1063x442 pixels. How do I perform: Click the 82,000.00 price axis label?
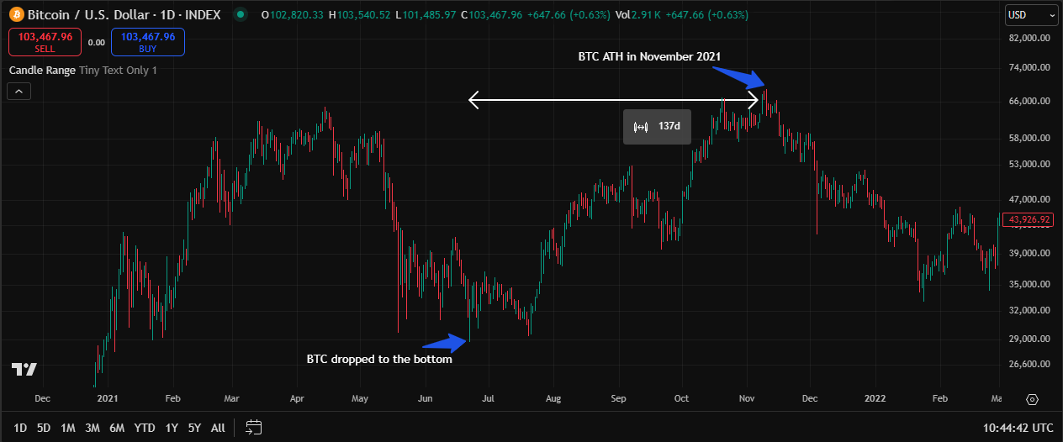[1029, 38]
